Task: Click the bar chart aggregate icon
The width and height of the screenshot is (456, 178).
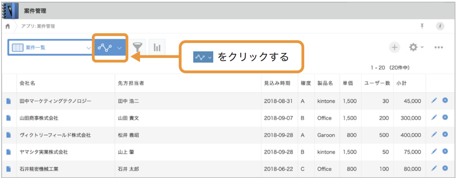Action: point(157,47)
